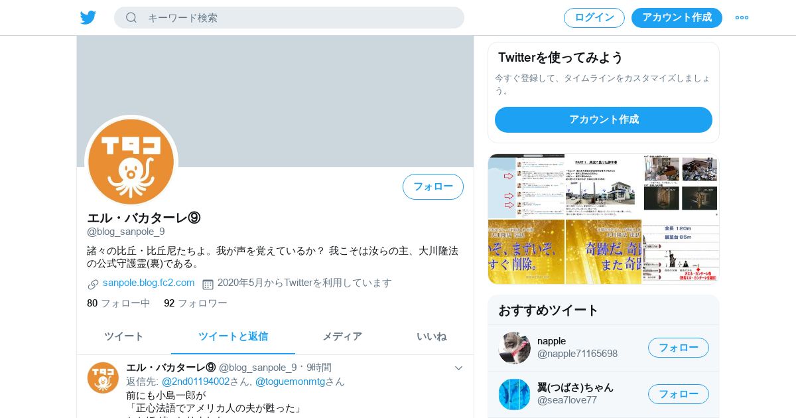Open the tweet author's small avatar

click(103, 378)
